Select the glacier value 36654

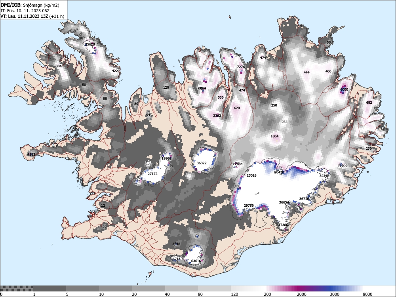[x=284, y=202]
